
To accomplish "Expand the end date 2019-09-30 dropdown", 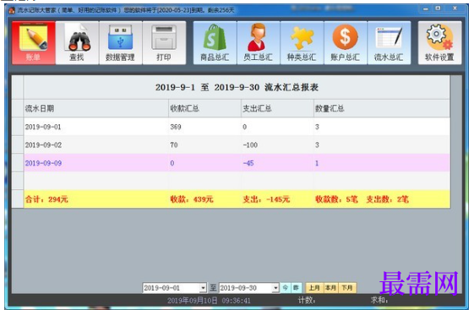I will click(275, 288).
